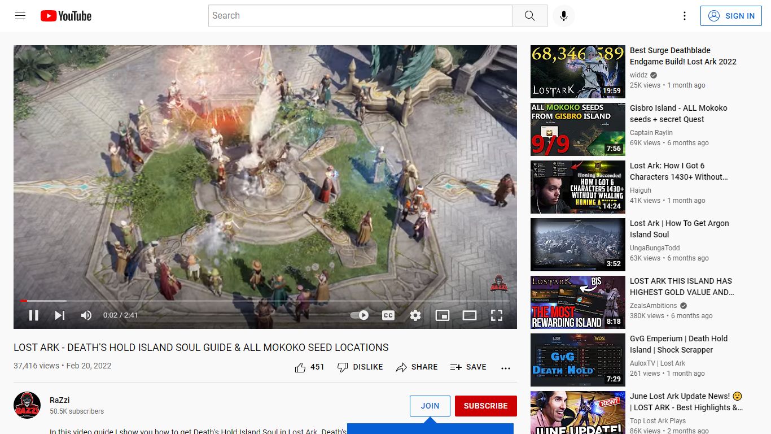Activate the miniplayer
771x434 pixels.
click(x=443, y=315)
